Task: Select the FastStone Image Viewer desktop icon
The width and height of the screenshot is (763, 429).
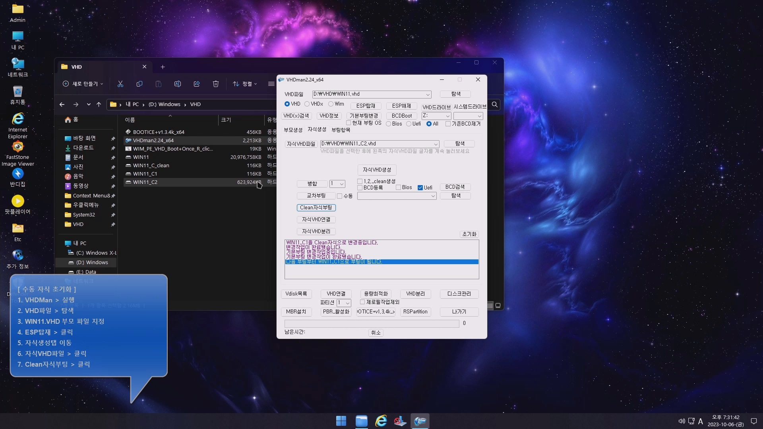Action: click(x=17, y=153)
